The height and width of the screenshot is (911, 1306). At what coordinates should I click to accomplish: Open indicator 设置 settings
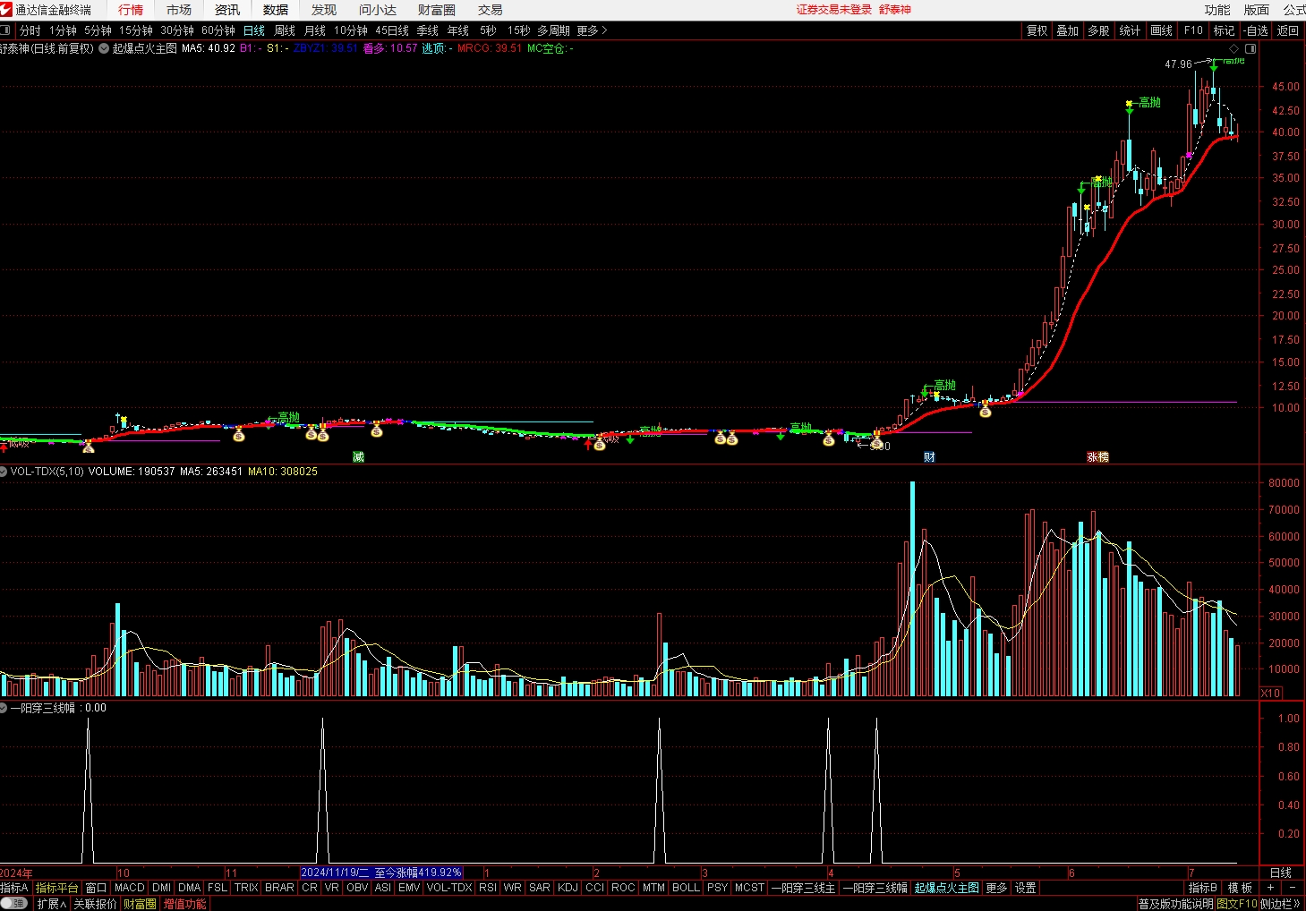coord(1026,888)
